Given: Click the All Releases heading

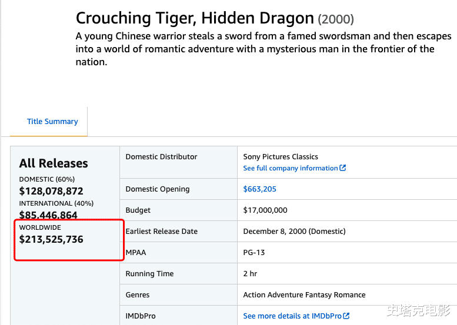Looking at the screenshot, I should [x=54, y=163].
